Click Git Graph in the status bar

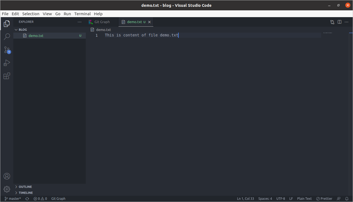58,199
